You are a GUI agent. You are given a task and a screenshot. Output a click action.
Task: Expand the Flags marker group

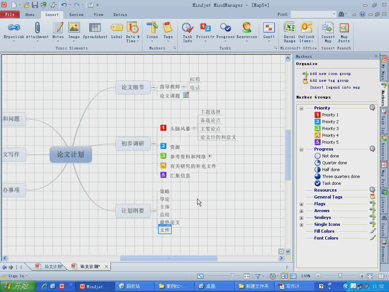301,204
